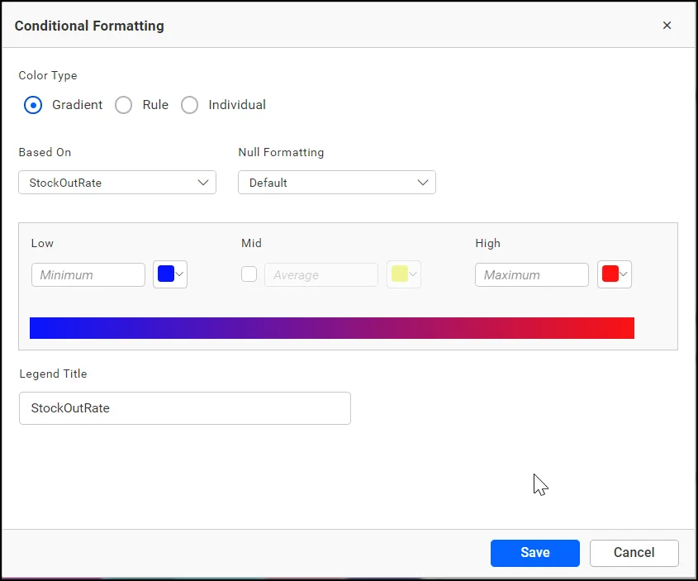Switch to Individual color type

(x=190, y=105)
